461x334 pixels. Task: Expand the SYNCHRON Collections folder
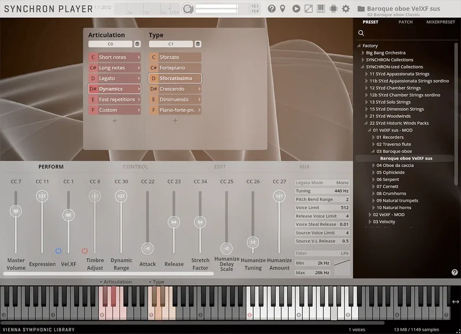point(363,60)
